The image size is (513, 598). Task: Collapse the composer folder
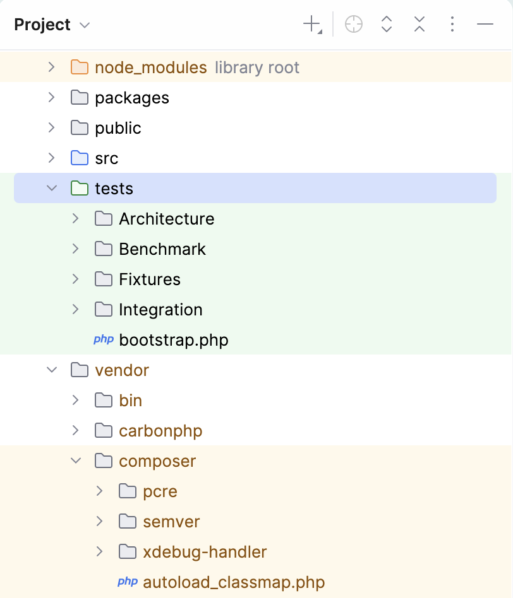tap(75, 461)
